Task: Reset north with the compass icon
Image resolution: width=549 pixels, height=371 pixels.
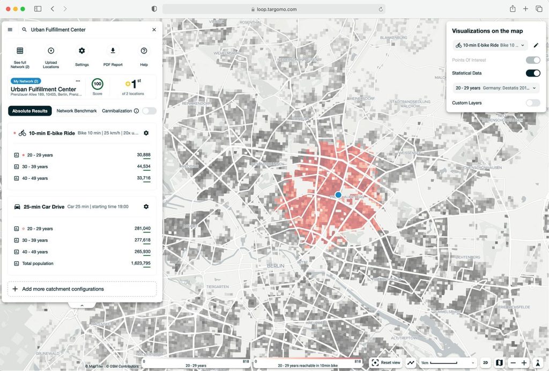Action: pyautogui.click(x=538, y=363)
